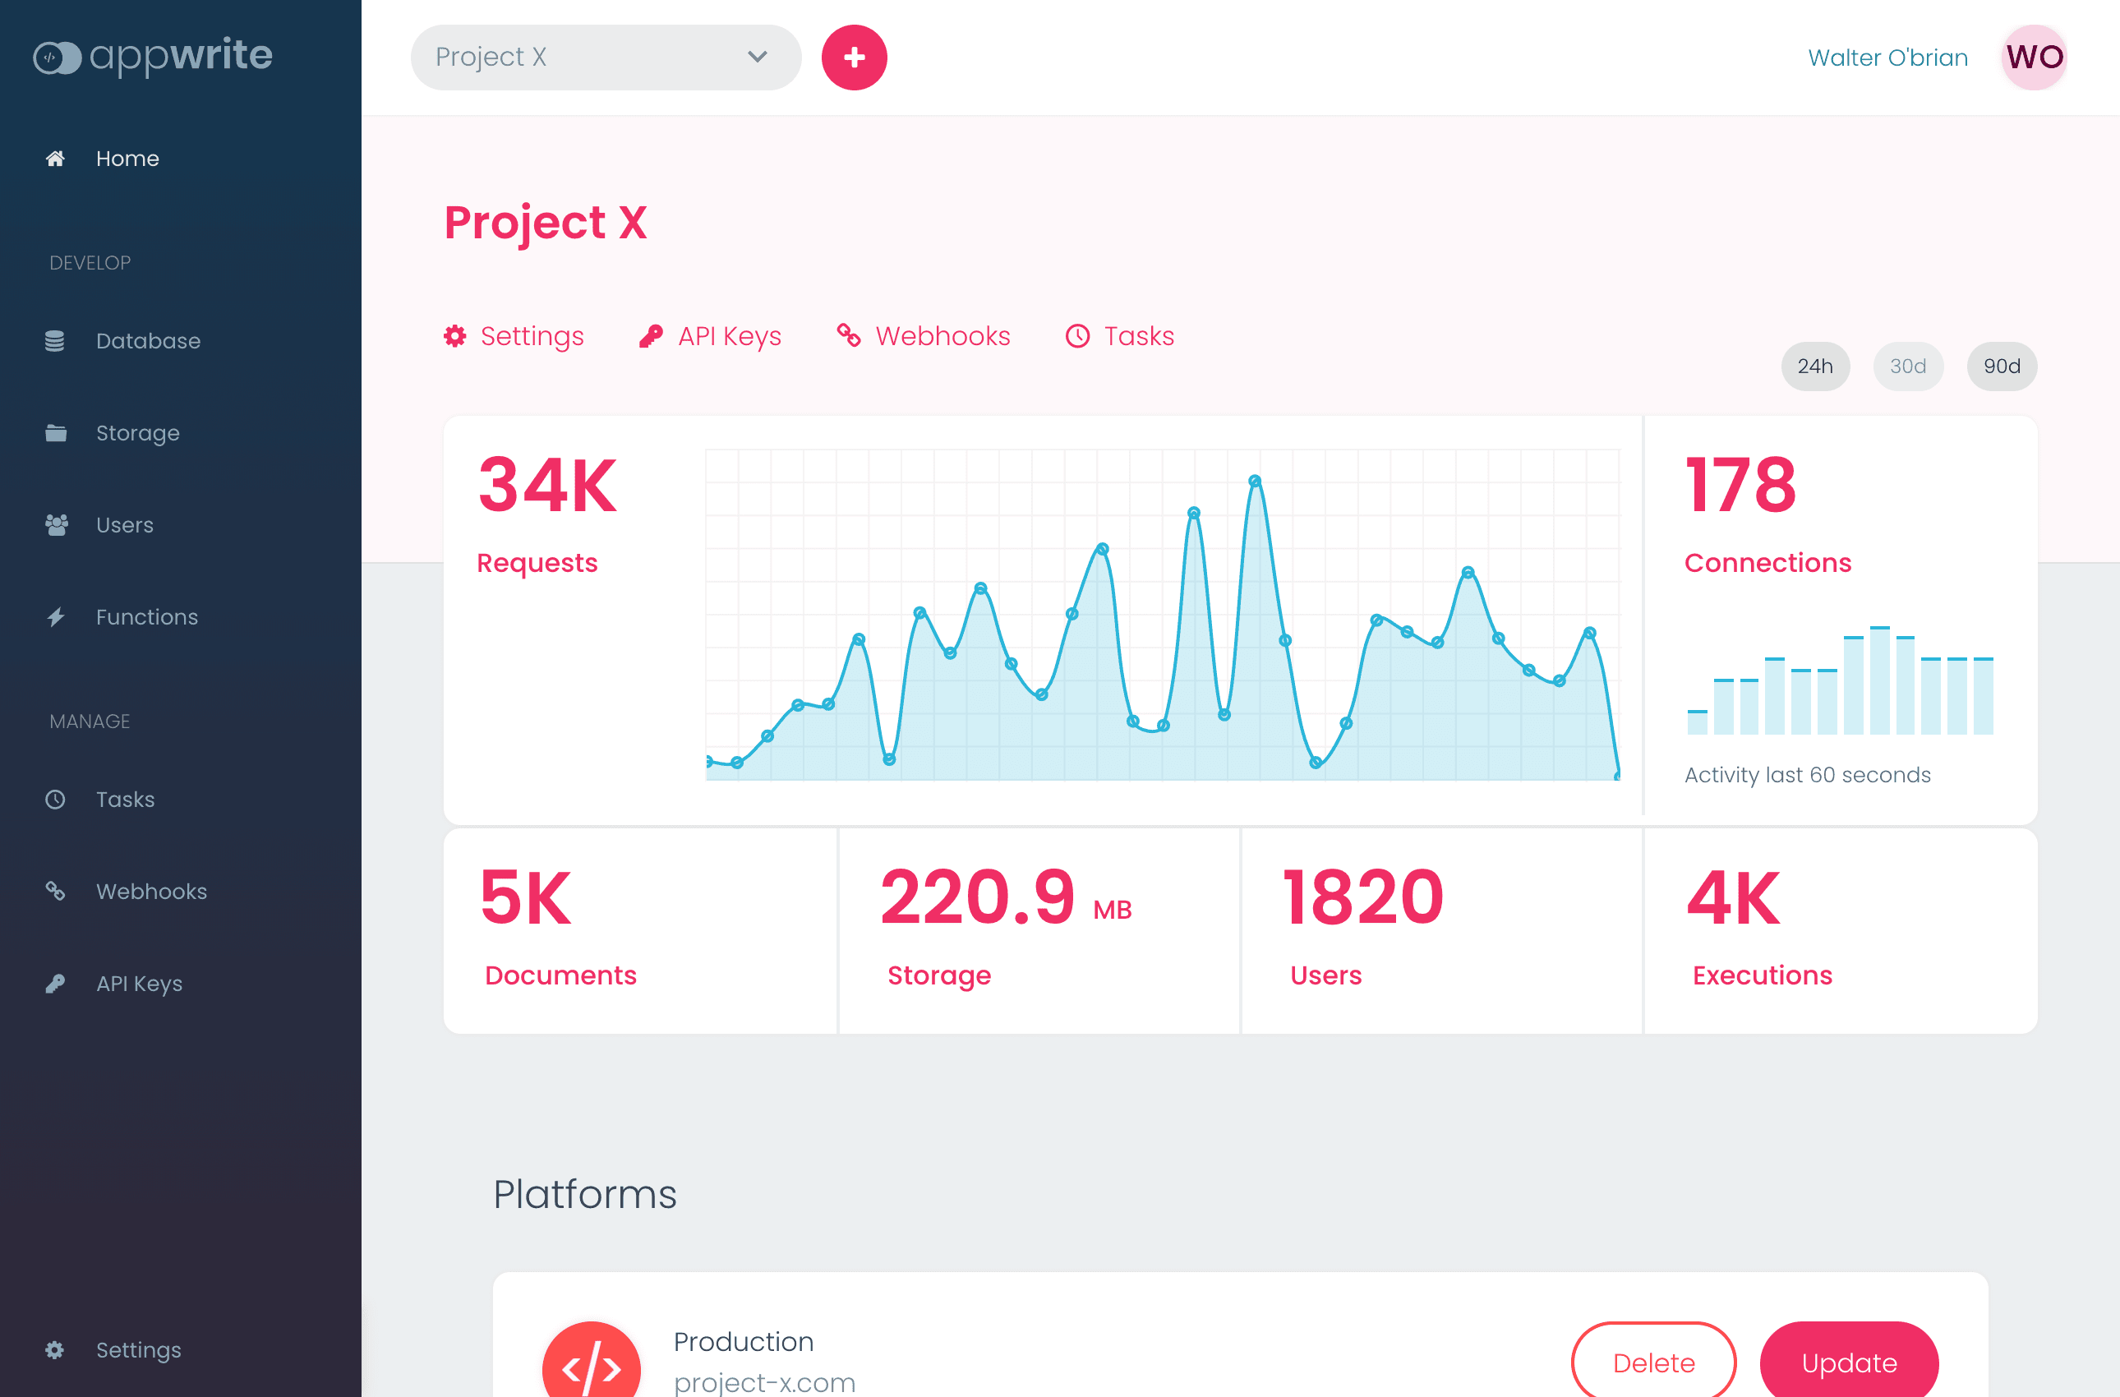This screenshot has height=1397, width=2120.
Task: Go to the project's API Keys tab
Action: pos(711,336)
